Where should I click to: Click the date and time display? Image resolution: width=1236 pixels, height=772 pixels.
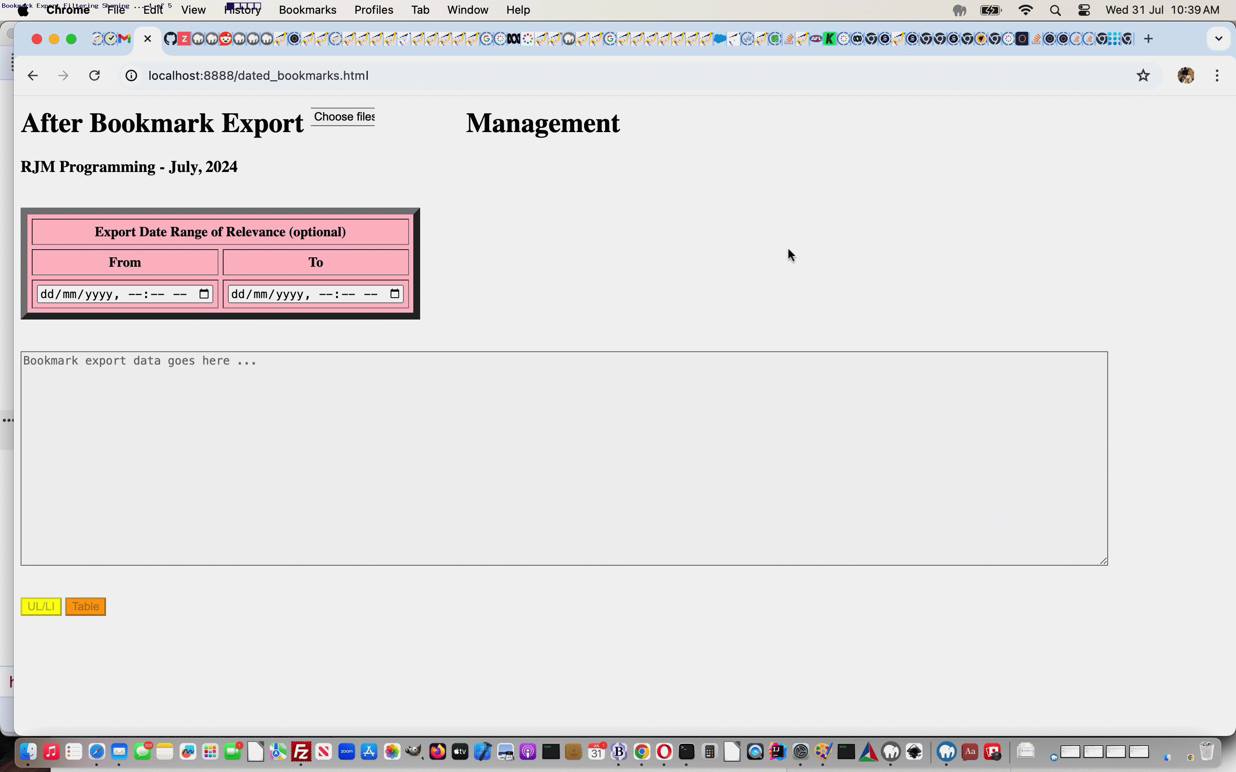1162,10
